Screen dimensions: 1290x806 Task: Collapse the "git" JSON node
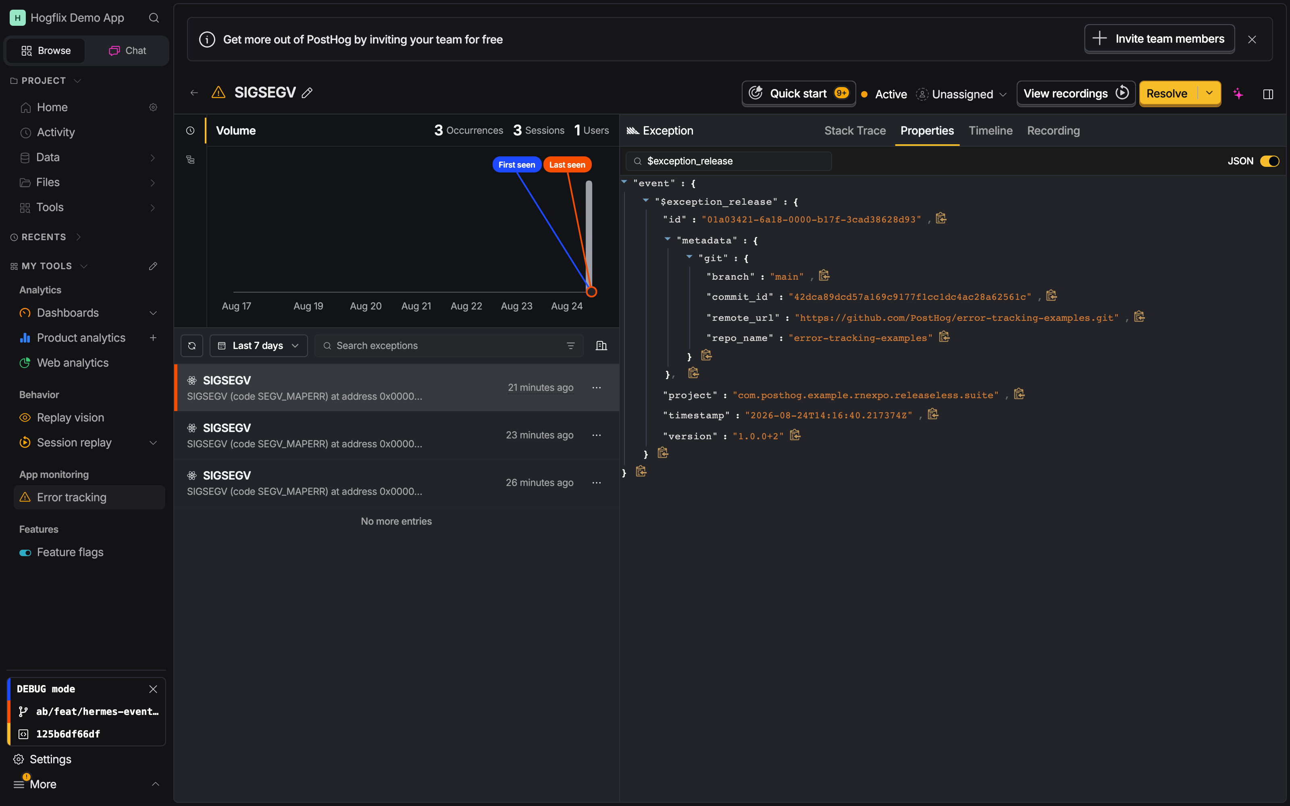pos(689,257)
